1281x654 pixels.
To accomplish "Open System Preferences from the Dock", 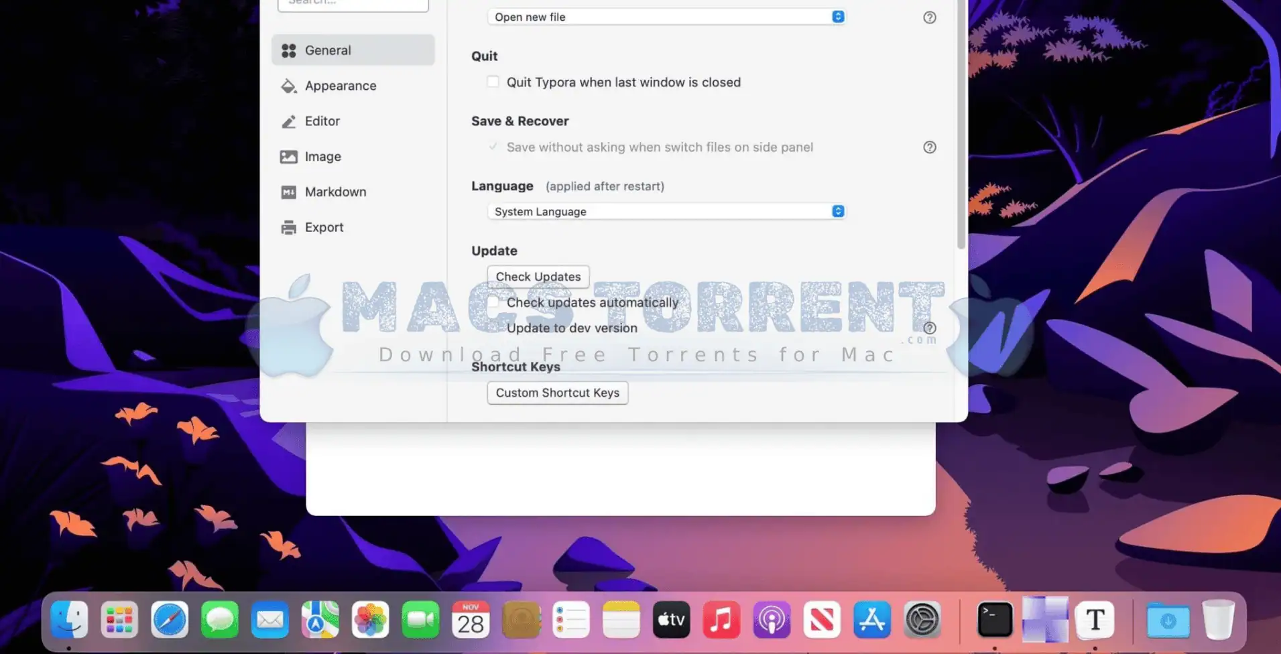I will [922, 619].
